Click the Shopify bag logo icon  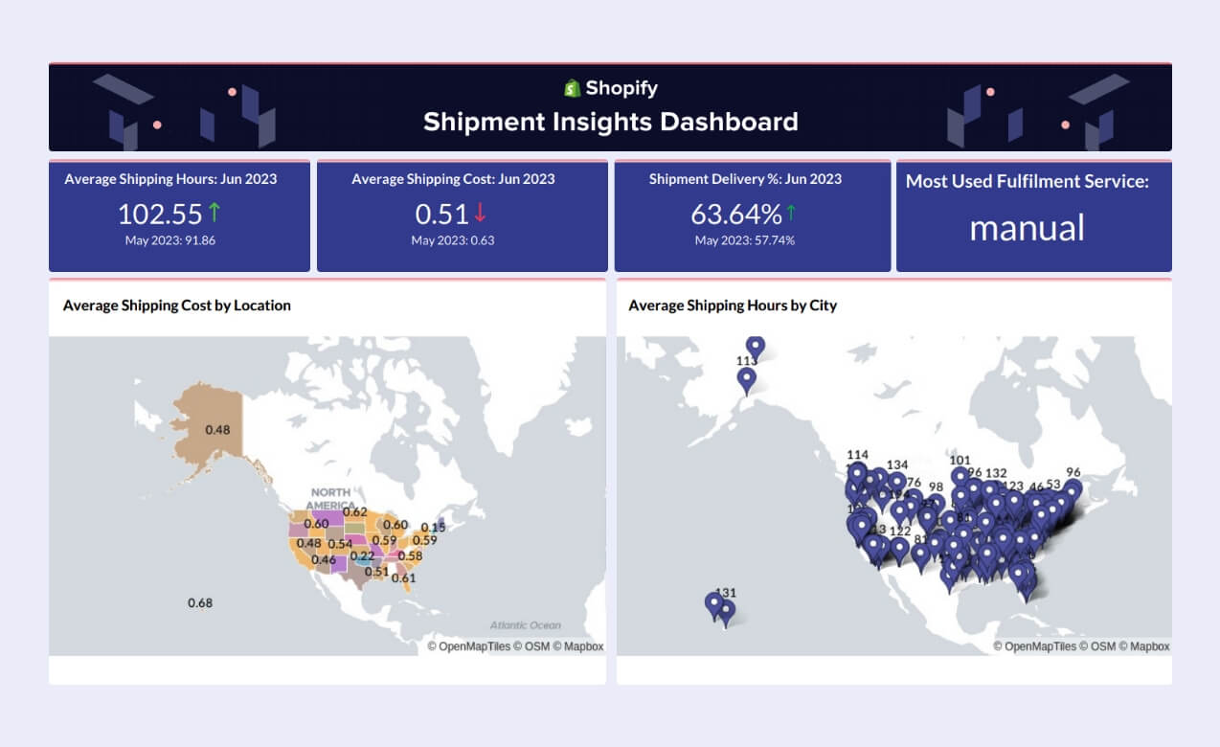pyautogui.click(x=573, y=88)
